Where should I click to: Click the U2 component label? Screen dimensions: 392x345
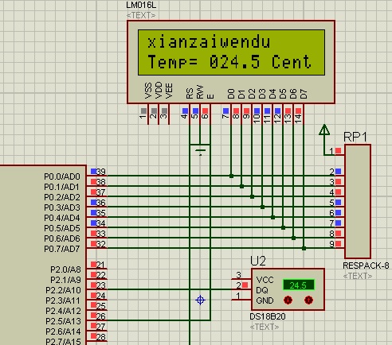[x=258, y=262]
